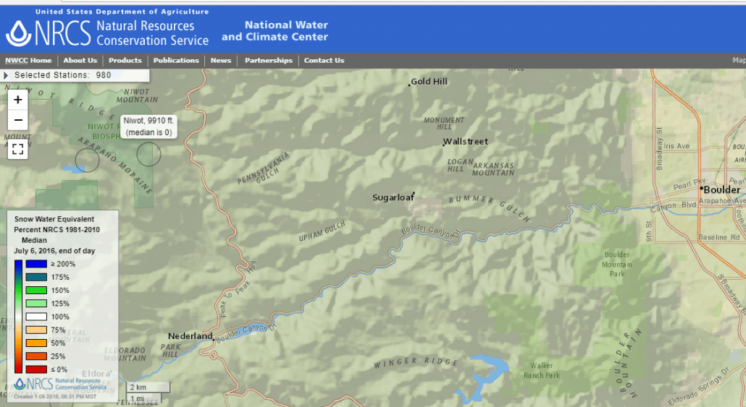Image resolution: width=746 pixels, height=407 pixels.
Task: Click the 1 mi scale bar
Action: [x=143, y=398]
